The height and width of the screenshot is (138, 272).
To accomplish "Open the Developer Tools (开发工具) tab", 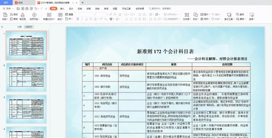I will [126, 9].
